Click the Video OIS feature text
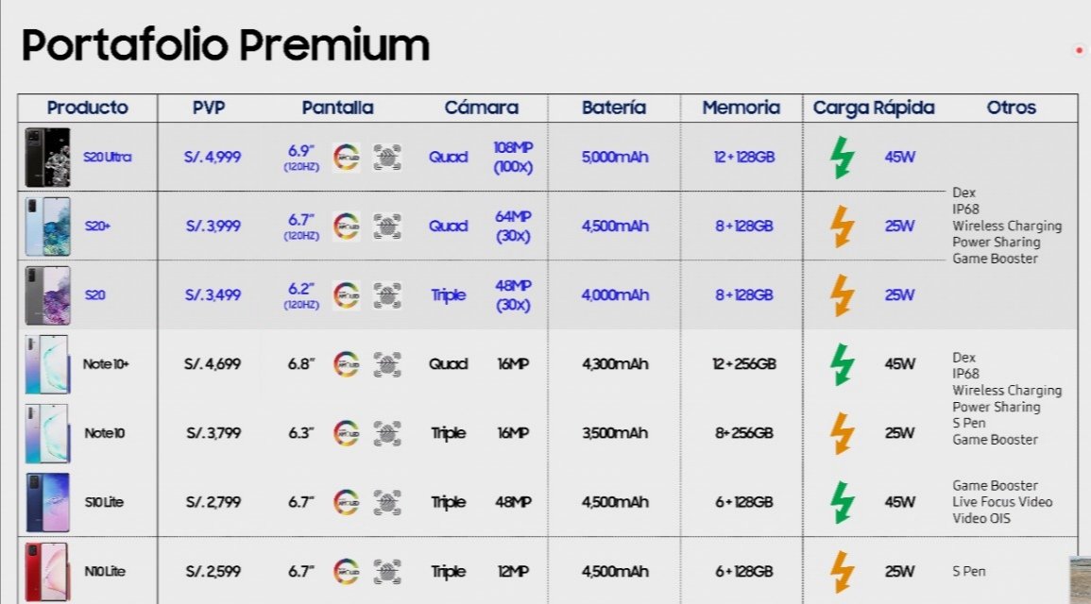Image resolution: width=1091 pixels, height=604 pixels. pyautogui.click(x=981, y=518)
